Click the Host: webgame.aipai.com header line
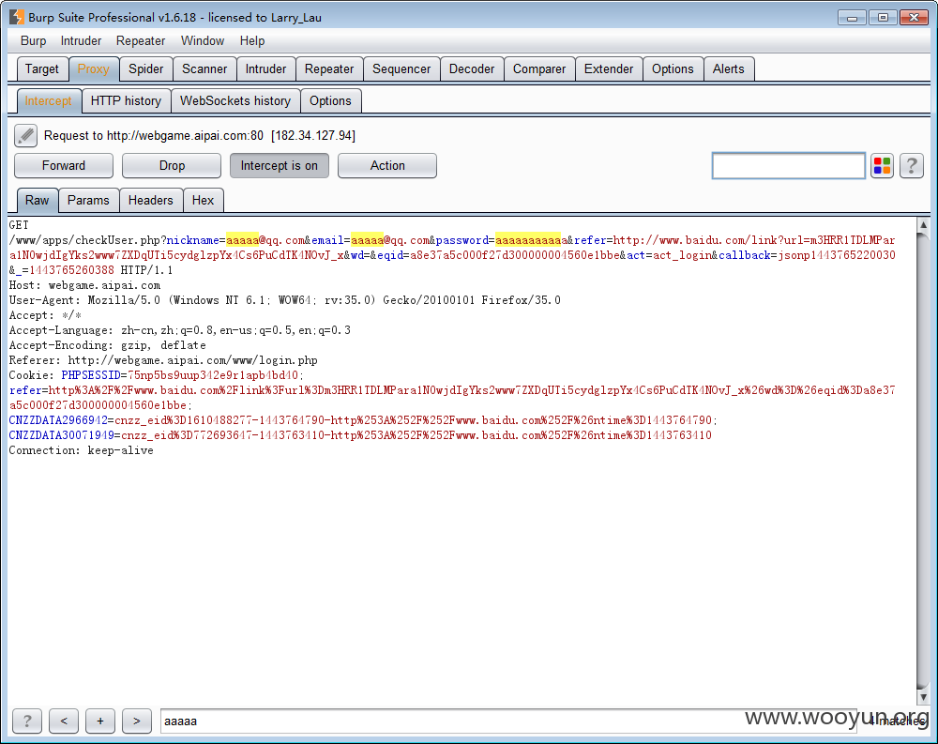This screenshot has height=744, width=938. click(84, 285)
